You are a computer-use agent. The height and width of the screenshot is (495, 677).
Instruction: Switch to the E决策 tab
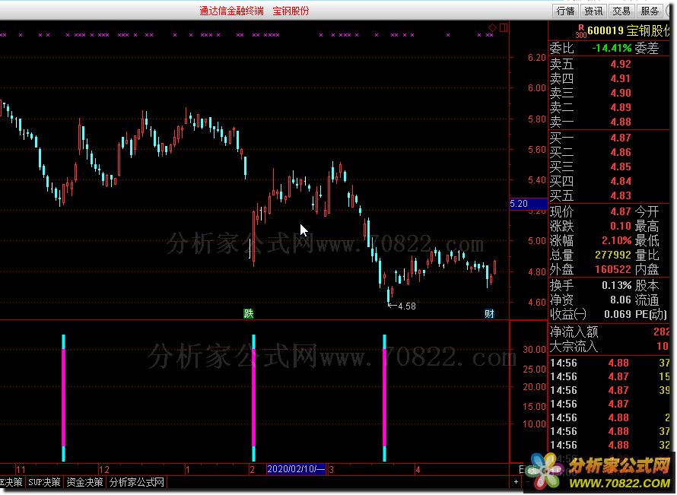tap(11, 482)
